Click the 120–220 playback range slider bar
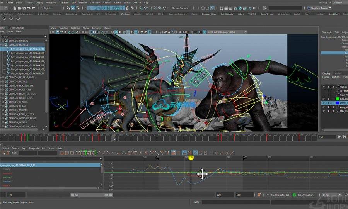The width and height of the screenshot is (348, 209). [x=92, y=195]
